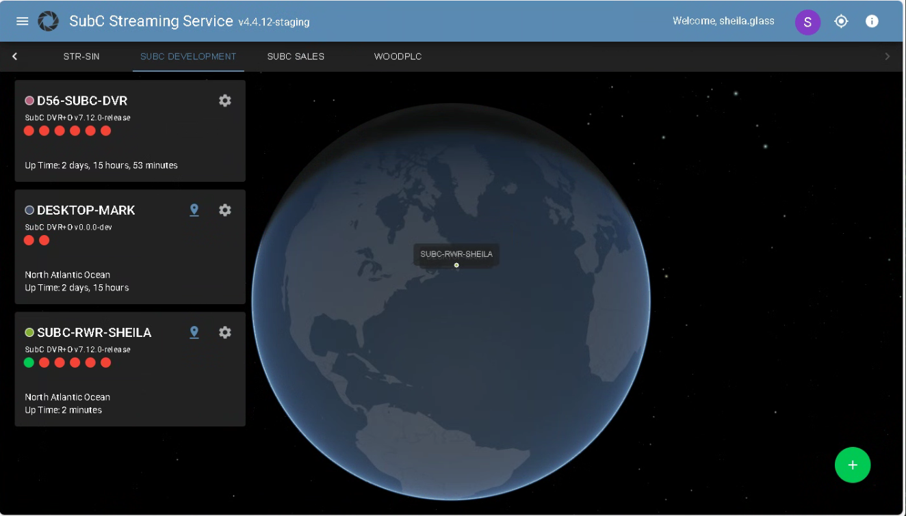The image size is (906, 516).
Task: Click the green status dot in SUBC-RWR-SHEILA card
Action: tap(29, 362)
